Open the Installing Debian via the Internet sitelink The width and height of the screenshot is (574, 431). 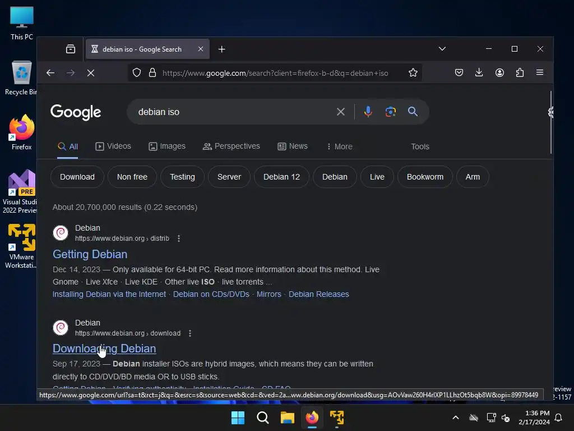pyautogui.click(x=109, y=294)
